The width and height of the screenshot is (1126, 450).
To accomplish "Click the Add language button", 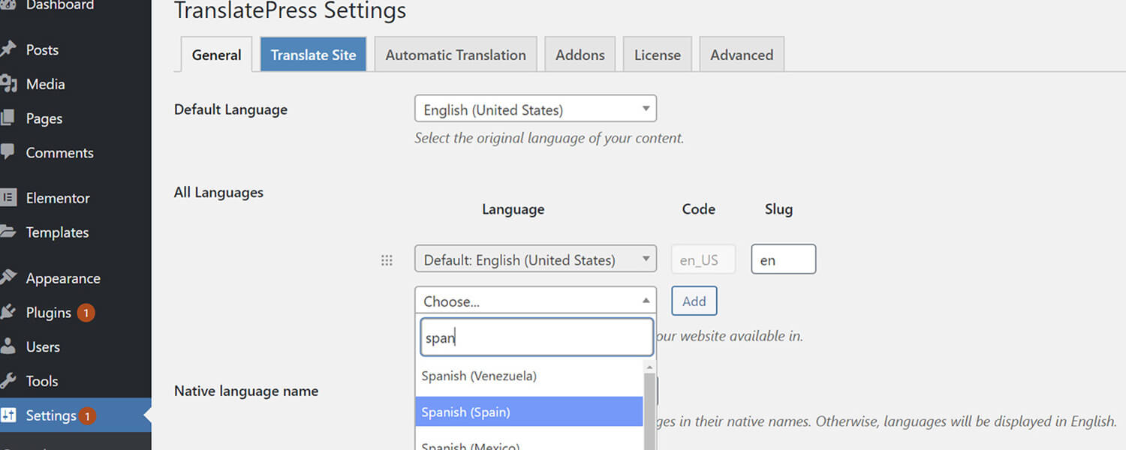I will pos(694,301).
